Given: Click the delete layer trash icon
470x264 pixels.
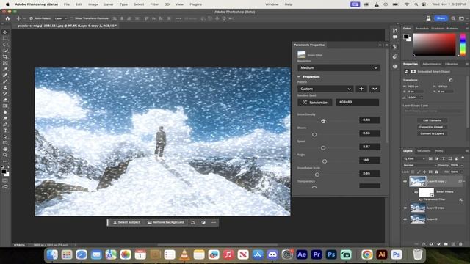Looking at the screenshot, I should pos(460,244).
